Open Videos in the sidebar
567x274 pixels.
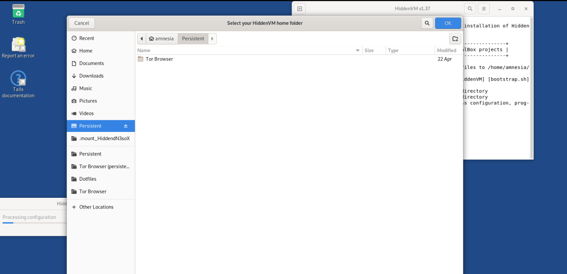(x=101, y=113)
